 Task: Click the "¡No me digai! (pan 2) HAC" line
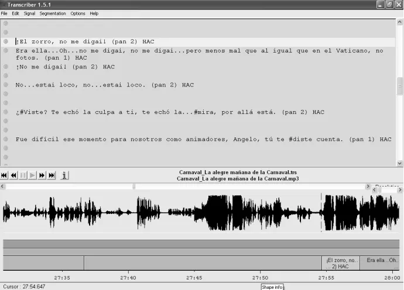click(x=65, y=67)
